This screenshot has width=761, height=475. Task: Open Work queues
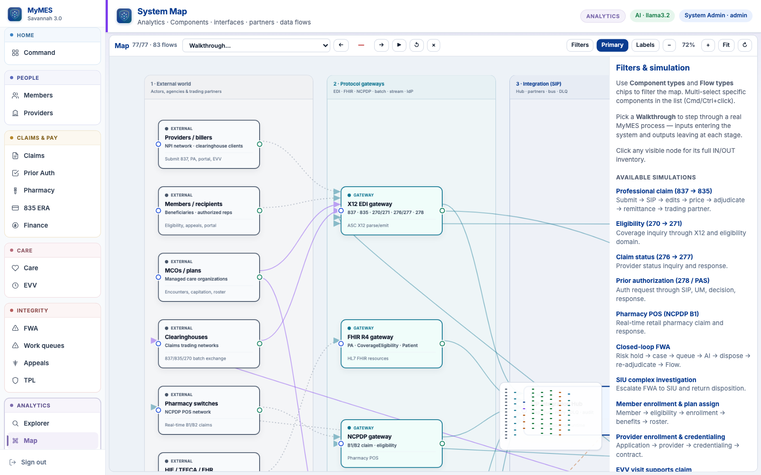[52, 346]
